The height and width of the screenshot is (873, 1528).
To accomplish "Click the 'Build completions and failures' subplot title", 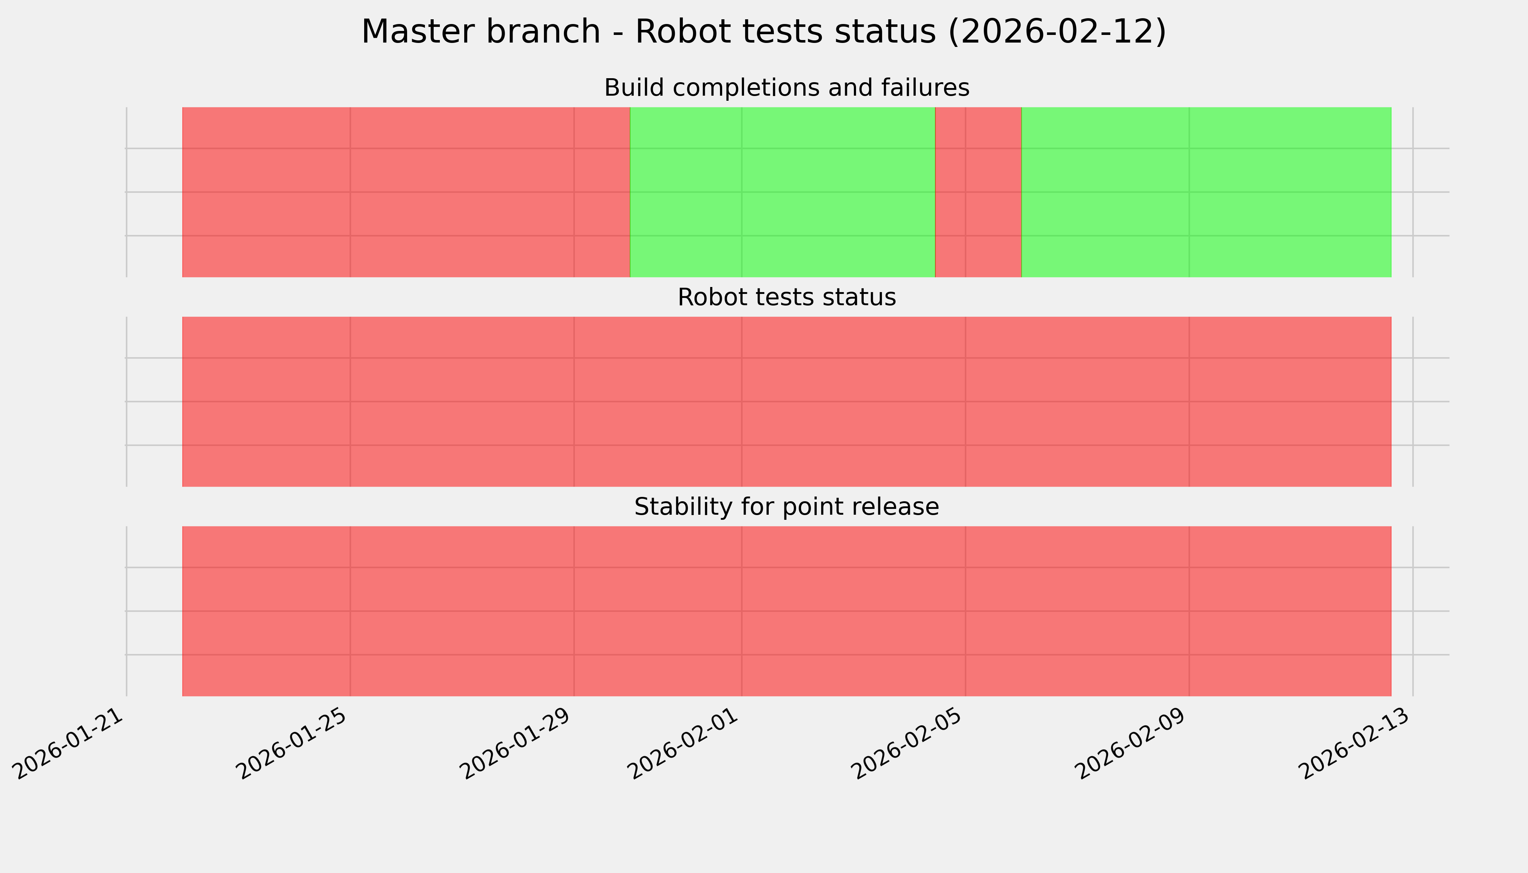I will tap(786, 88).
